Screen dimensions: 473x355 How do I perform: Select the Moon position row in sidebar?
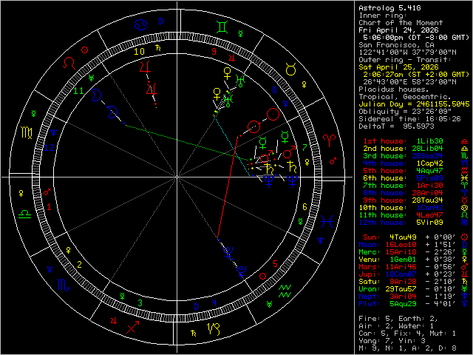click(413, 243)
